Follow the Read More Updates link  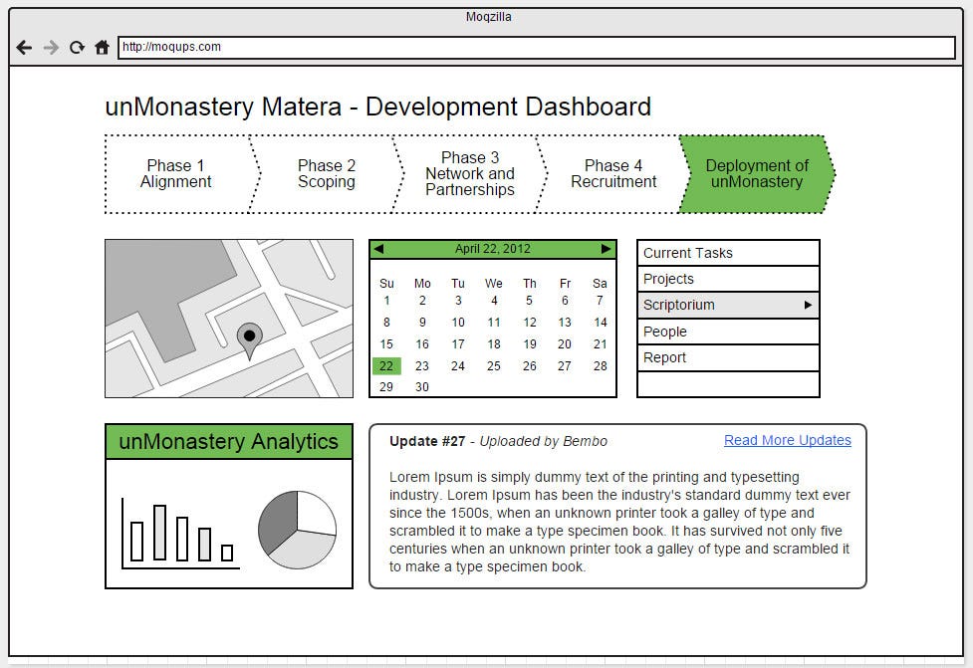[x=788, y=440]
